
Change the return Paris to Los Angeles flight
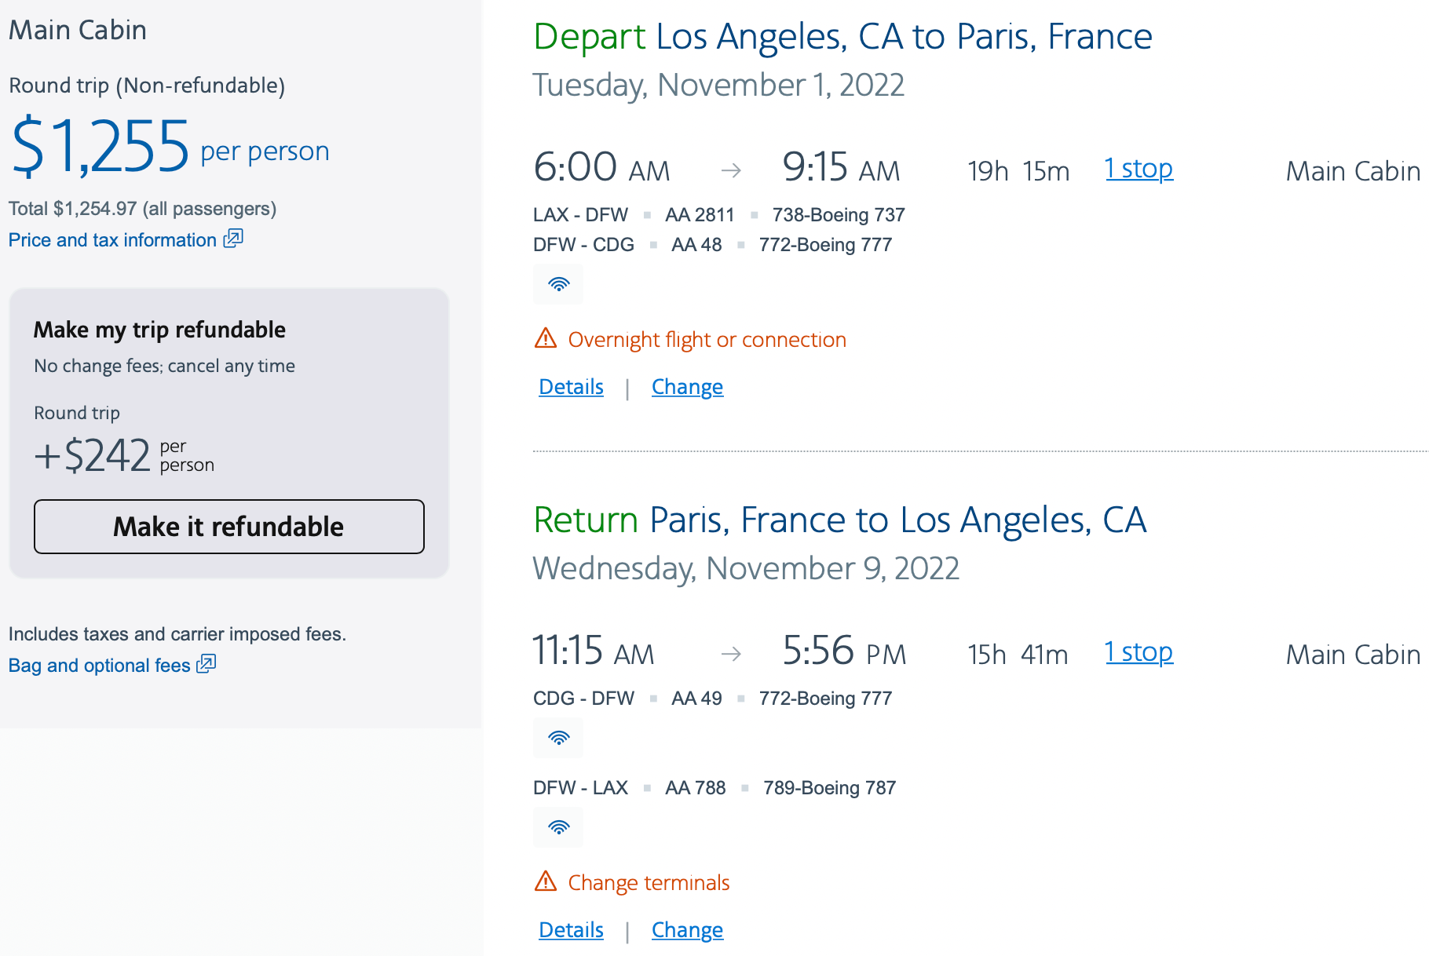tap(687, 930)
